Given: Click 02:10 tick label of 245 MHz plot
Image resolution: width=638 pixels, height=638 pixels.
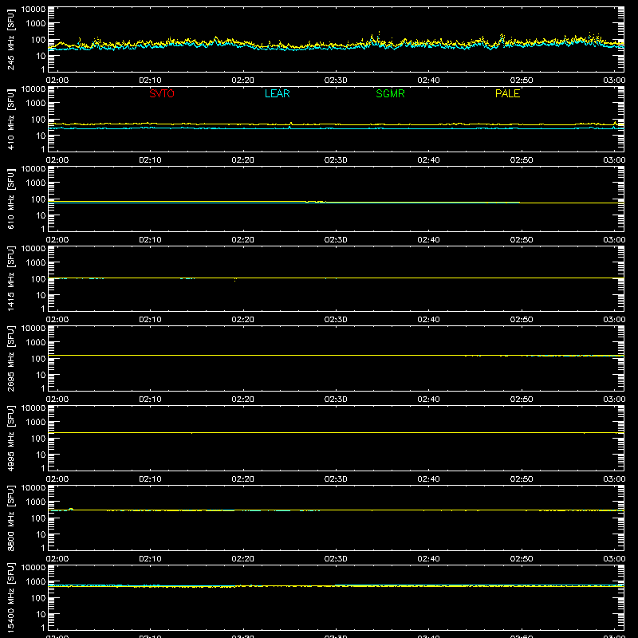Looking at the screenshot, I should click(150, 81).
